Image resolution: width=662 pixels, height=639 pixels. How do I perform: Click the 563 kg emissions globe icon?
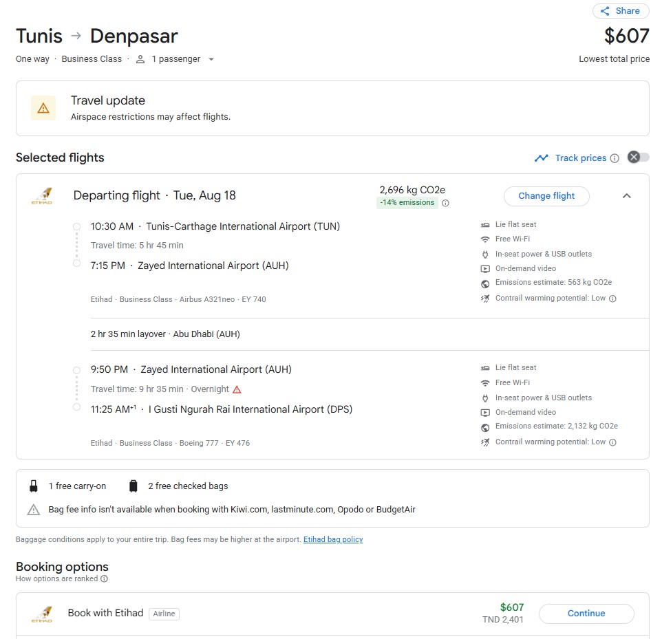(485, 283)
